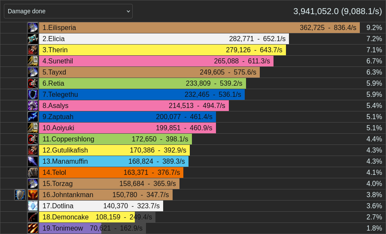386x234 pixels.
Task: Click Torzag's 4.0% share value
Action: (x=374, y=183)
